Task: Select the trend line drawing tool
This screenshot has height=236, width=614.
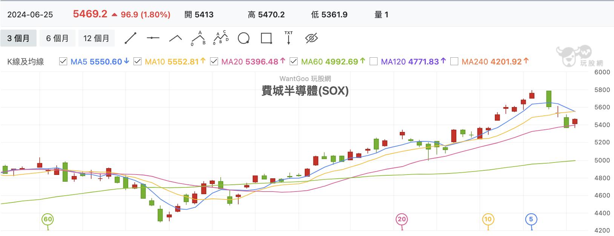Action: [130, 38]
